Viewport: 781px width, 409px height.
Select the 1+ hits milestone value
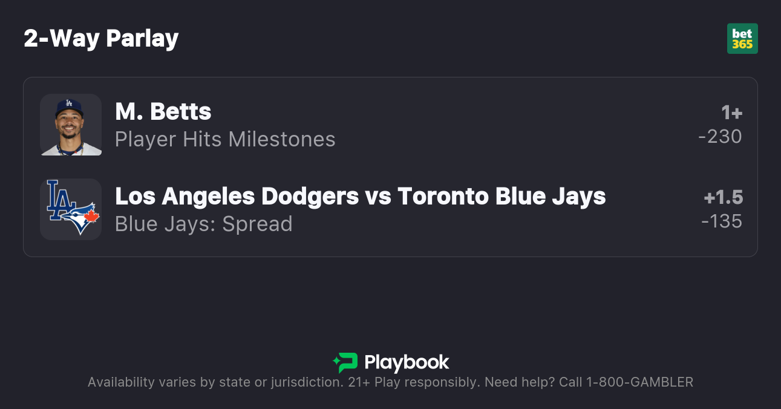coord(731,113)
